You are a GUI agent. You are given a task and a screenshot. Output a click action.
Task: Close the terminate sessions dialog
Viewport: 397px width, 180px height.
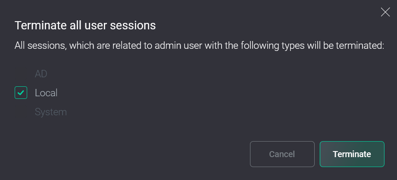click(x=385, y=12)
